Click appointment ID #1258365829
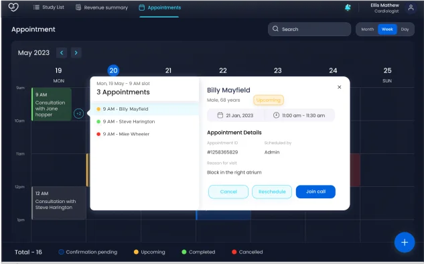The height and width of the screenshot is (264, 424). [222, 152]
